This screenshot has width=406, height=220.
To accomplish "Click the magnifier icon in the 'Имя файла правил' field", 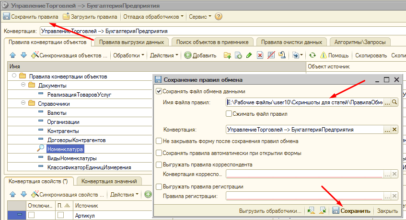I will click(x=394, y=102).
